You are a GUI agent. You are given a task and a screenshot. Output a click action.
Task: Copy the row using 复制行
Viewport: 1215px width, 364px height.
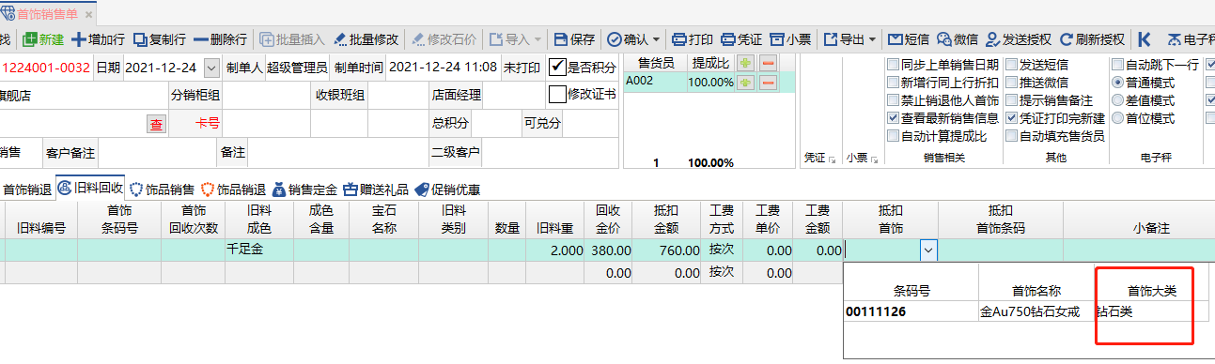point(159,39)
